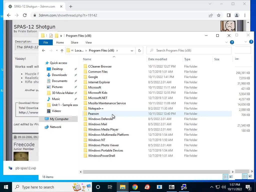Show hidden system tray icons
Screen dimensions: 256x192
tap(211, 187)
